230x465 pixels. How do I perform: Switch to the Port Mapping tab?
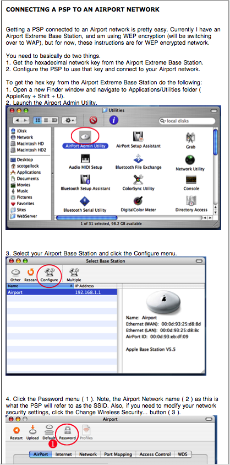118,455
